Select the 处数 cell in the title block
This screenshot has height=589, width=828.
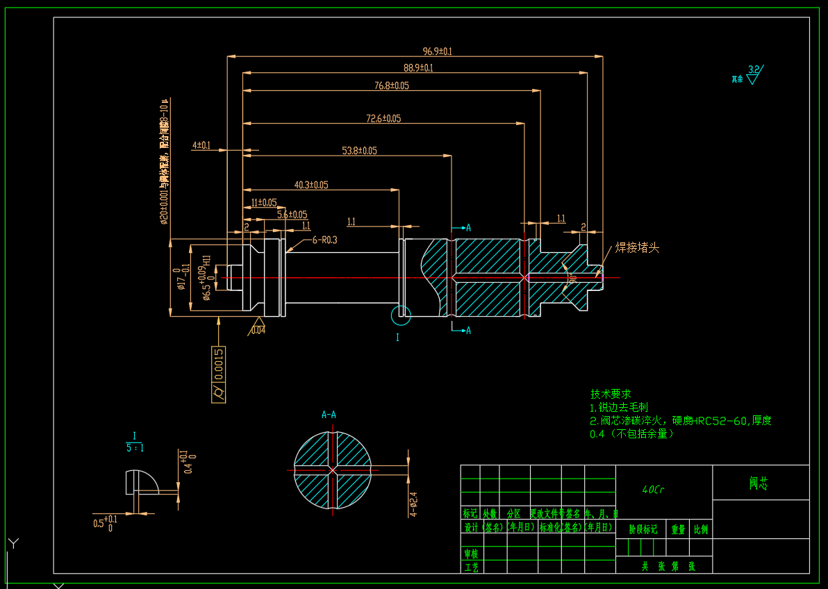pos(490,513)
